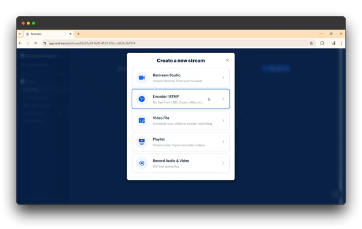Click the browser forward arrow

28,43
